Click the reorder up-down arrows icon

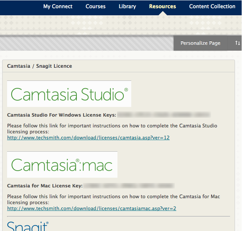[238, 43]
